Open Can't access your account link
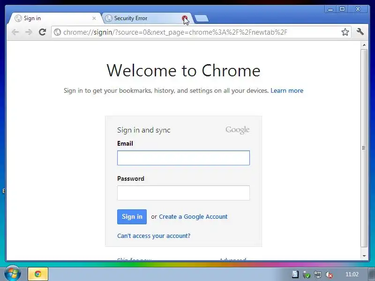375x281 pixels. coord(154,236)
